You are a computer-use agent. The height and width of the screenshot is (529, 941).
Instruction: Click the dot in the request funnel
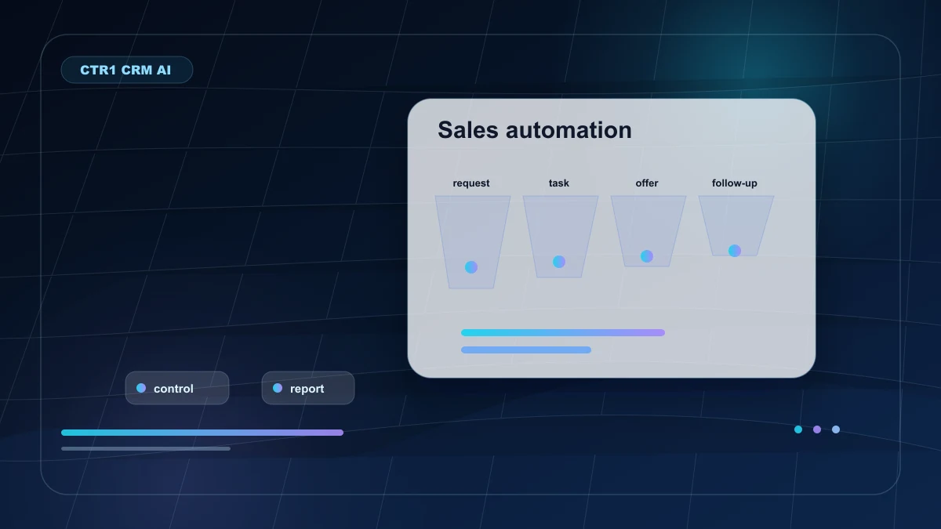coord(471,267)
